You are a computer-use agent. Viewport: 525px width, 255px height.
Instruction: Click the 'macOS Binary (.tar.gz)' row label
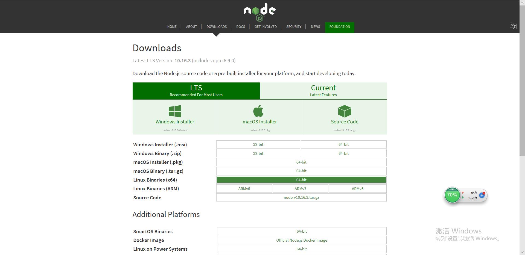click(158, 171)
